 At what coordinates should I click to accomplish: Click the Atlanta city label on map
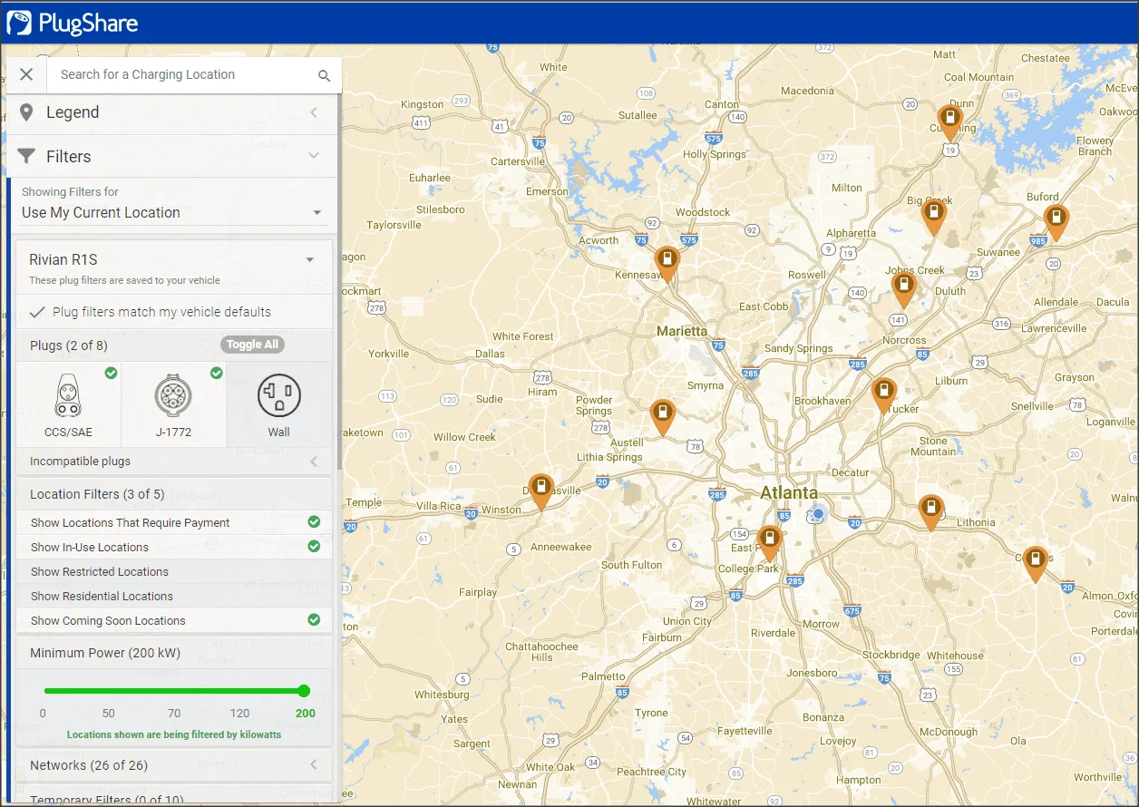788,493
